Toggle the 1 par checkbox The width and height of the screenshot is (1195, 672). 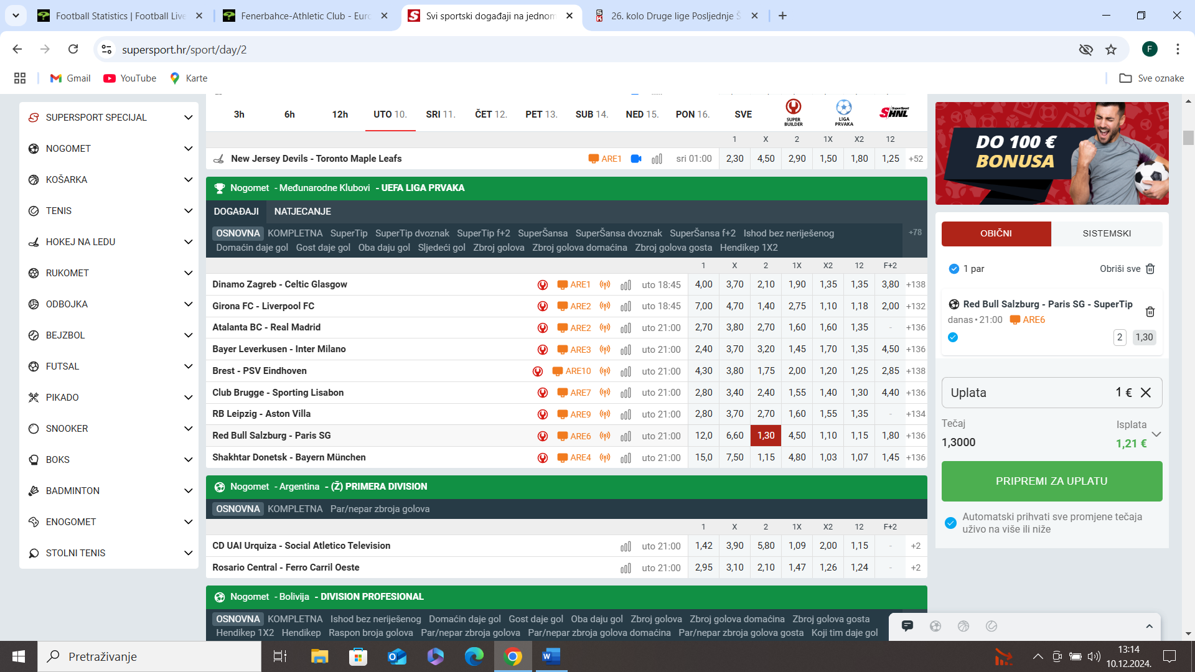tap(954, 269)
